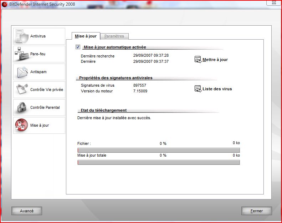Screen dimensions: 282x223
Task: Open Contrôle Parental section label
Action: 45,107
